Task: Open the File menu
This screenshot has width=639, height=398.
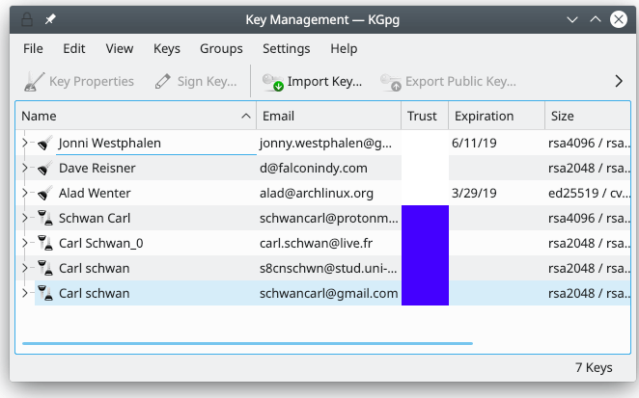Action: point(33,48)
